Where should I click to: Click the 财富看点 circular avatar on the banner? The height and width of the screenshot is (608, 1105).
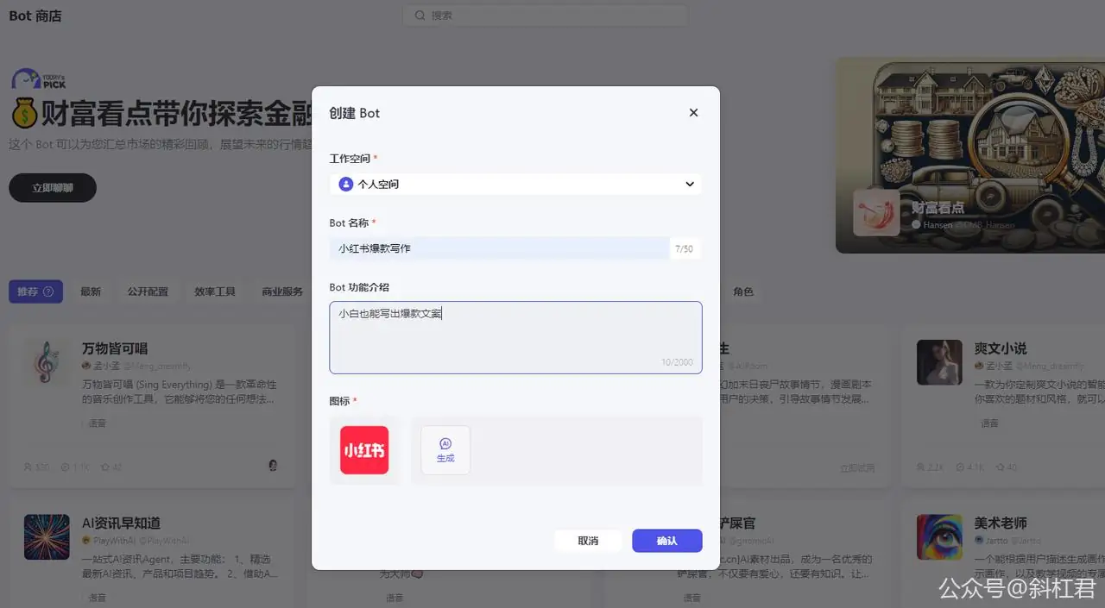click(876, 212)
